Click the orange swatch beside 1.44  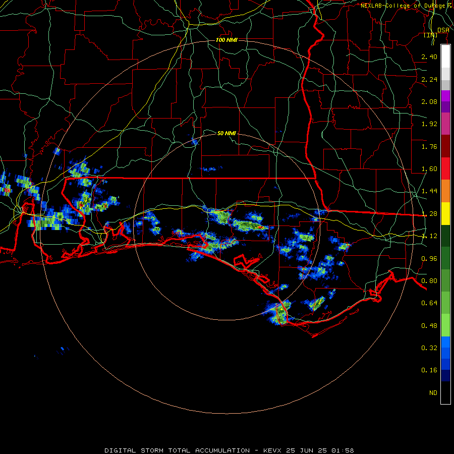point(445,191)
